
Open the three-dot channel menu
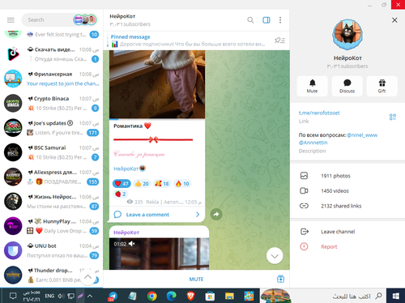[x=280, y=20]
